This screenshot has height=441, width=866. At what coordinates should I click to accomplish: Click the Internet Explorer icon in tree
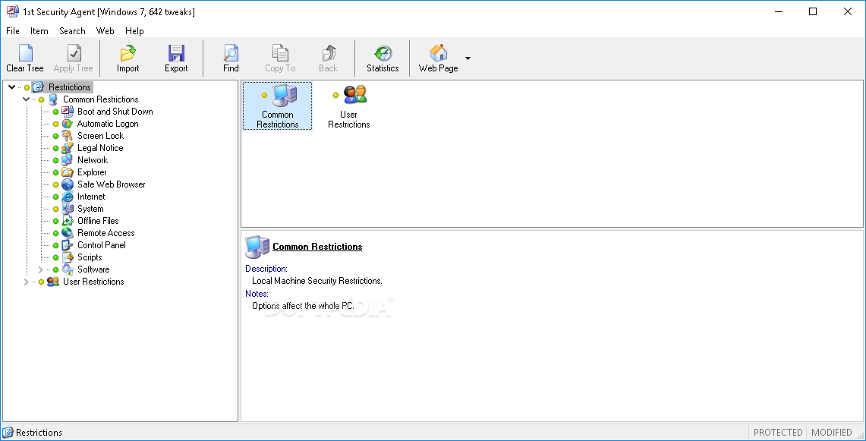pos(68,197)
